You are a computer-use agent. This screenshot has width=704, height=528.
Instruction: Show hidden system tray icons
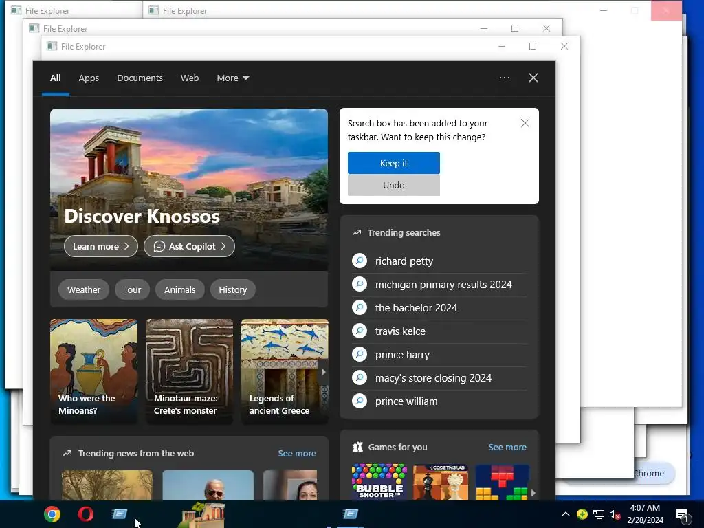click(566, 514)
